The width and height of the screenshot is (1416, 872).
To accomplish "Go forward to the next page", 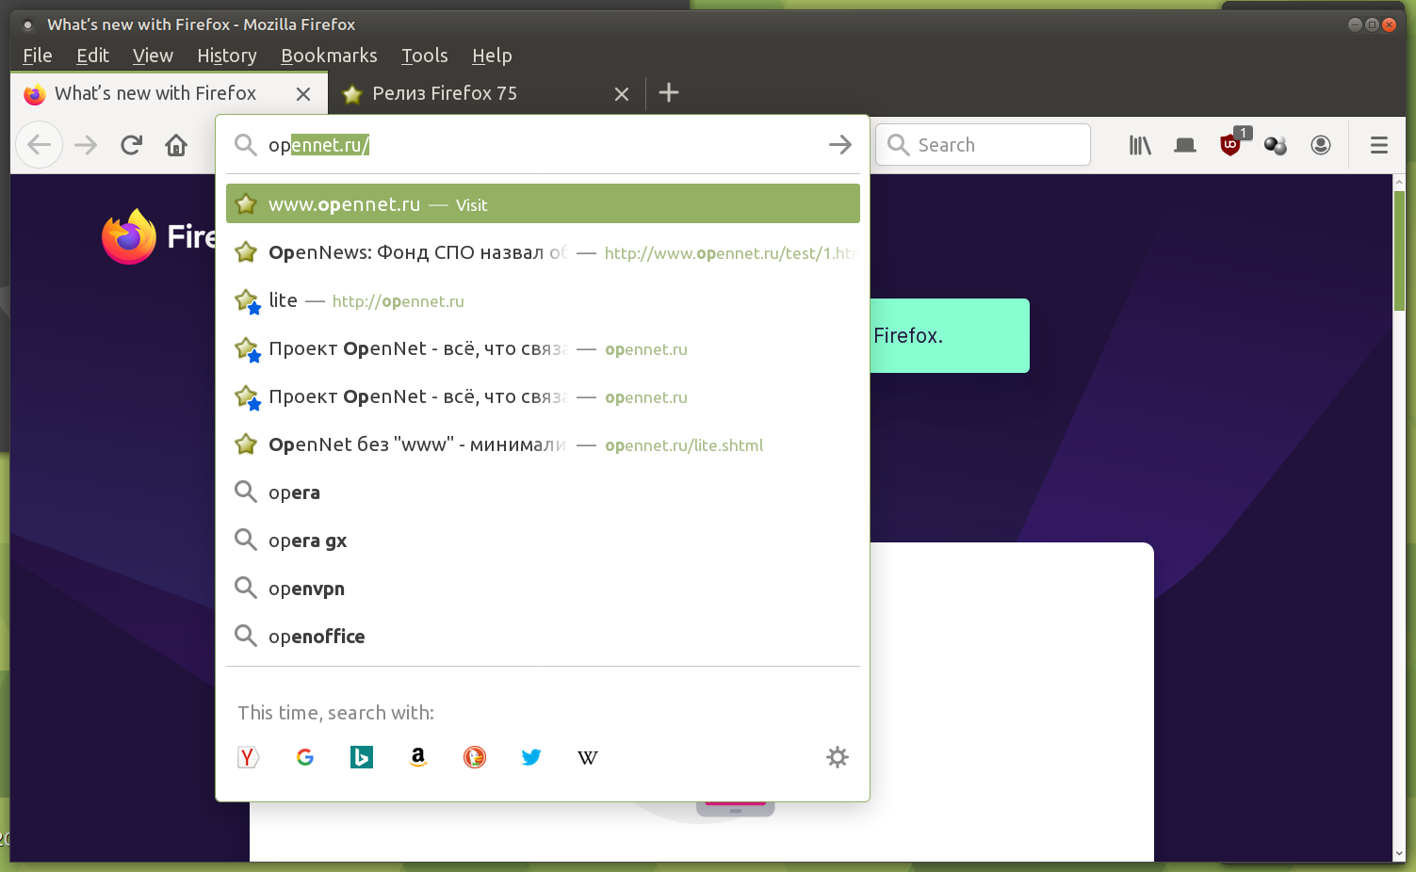I will (86, 145).
